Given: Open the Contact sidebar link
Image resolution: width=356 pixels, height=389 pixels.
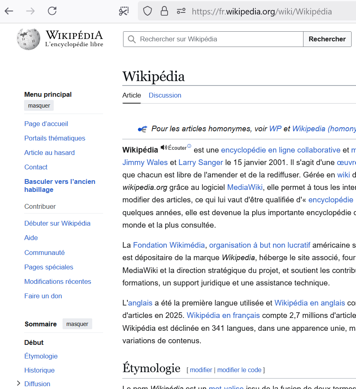Looking at the screenshot, I should [36, 167].
